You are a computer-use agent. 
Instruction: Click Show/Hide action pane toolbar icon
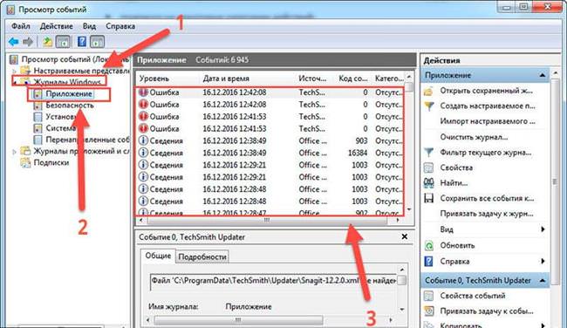point(98,42)
